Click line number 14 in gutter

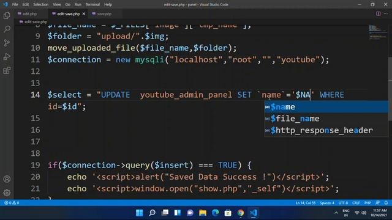36,95
